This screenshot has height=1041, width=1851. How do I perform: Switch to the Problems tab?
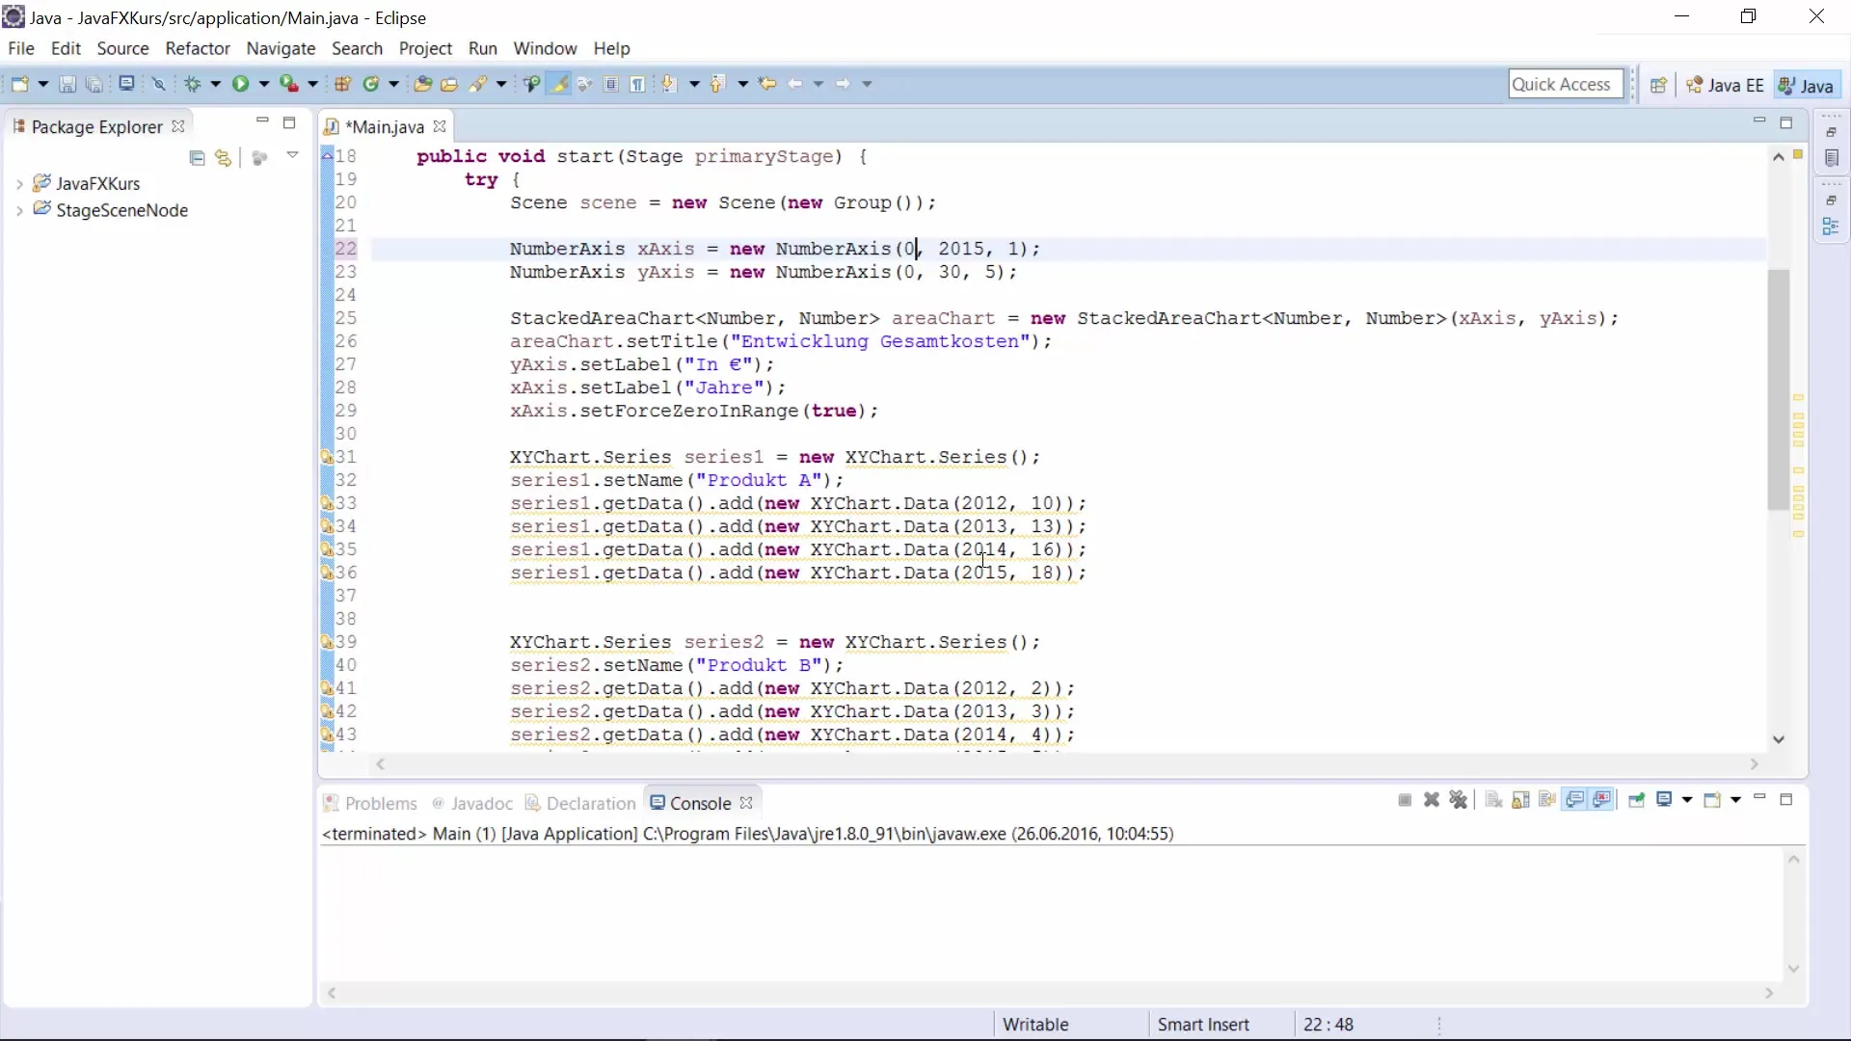point(370,803)
